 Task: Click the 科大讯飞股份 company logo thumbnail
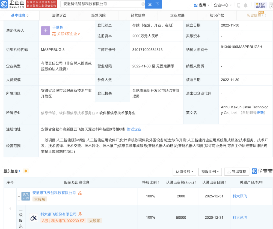34,218
